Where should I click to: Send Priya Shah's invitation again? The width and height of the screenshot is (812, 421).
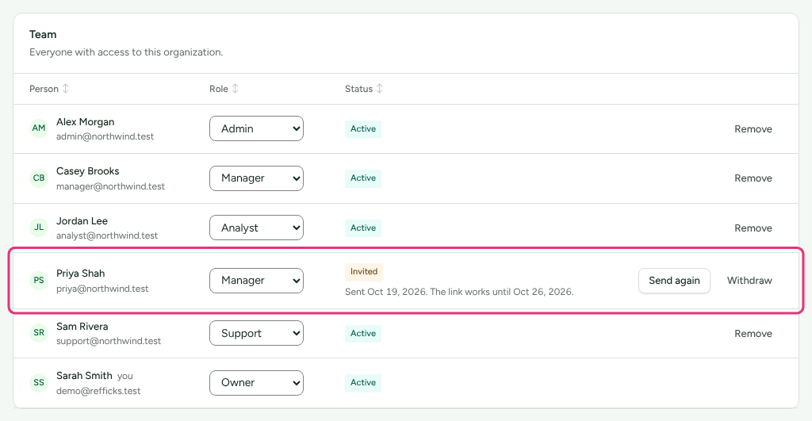point(674,280)
